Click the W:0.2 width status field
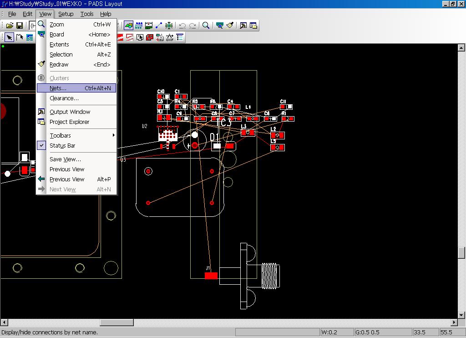The width and height of the screenshot is (466, 338). pos(337,333)
